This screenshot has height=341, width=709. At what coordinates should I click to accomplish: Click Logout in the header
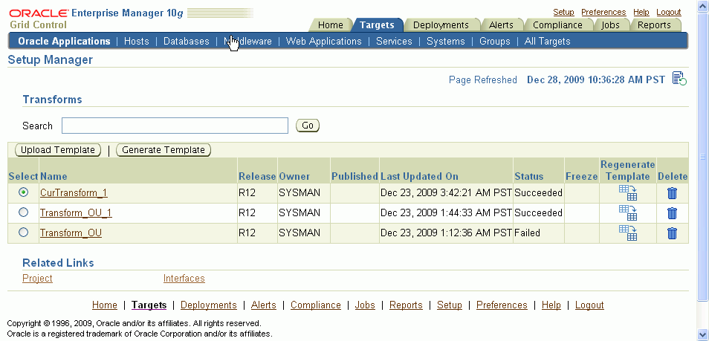pos(669,12)
